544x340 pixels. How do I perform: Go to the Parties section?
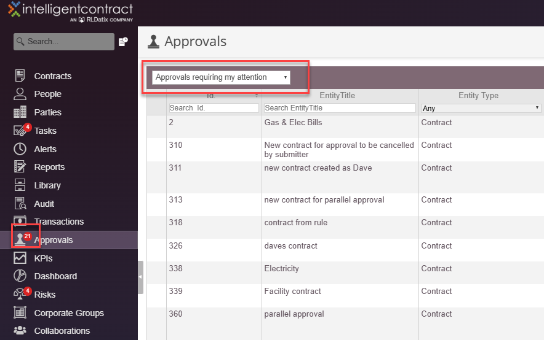[x=47, y=112]
